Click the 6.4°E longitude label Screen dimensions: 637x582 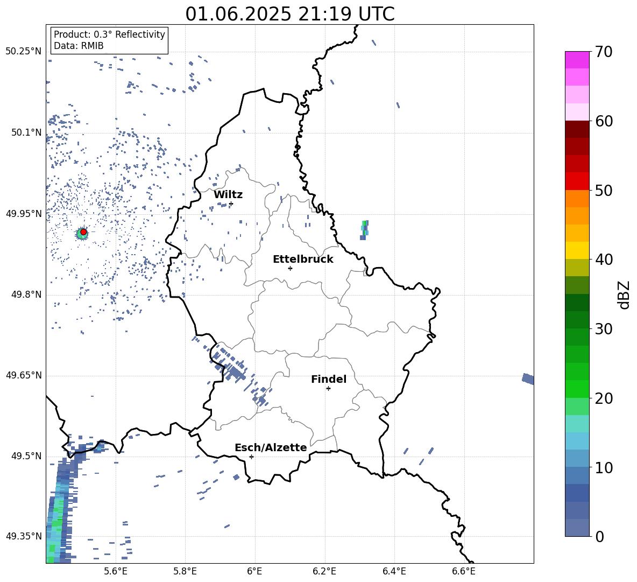point(394,571)
